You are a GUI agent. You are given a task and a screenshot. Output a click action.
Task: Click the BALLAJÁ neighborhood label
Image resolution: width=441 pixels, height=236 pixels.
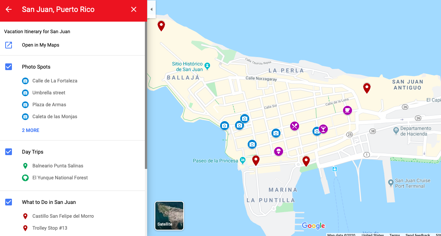click(x=183, y=78)
